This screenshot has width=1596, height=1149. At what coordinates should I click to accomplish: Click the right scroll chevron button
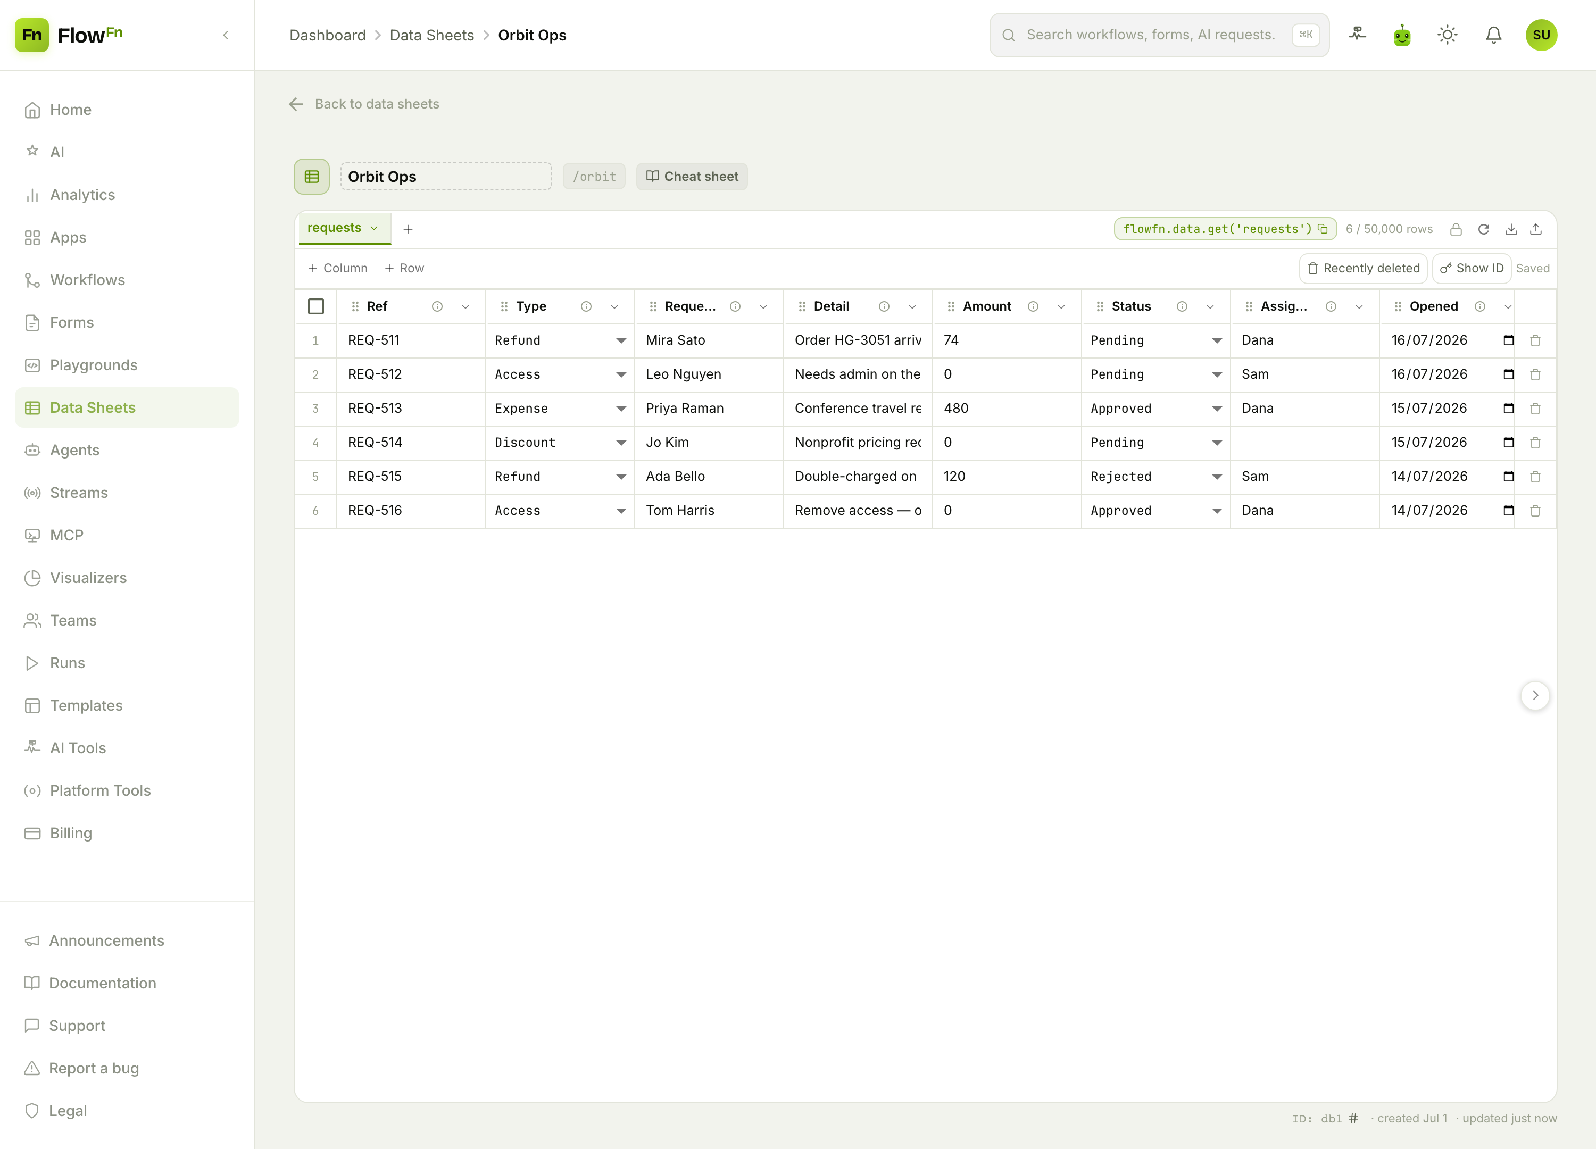[1535, 695]
